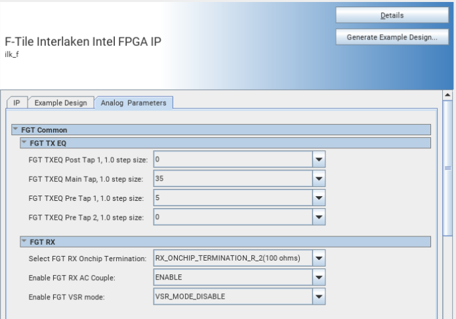Click the Post Tap 1 value field showing 0
The width and height of the screenshot is (456, 319).
click(x=233, y=159)
